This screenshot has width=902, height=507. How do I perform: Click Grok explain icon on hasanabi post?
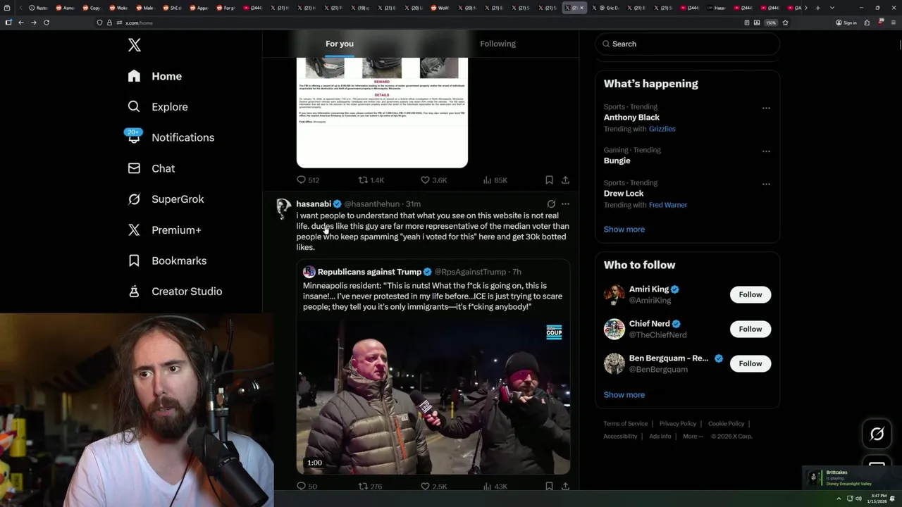pyautogui.click(x=551, y=204)
